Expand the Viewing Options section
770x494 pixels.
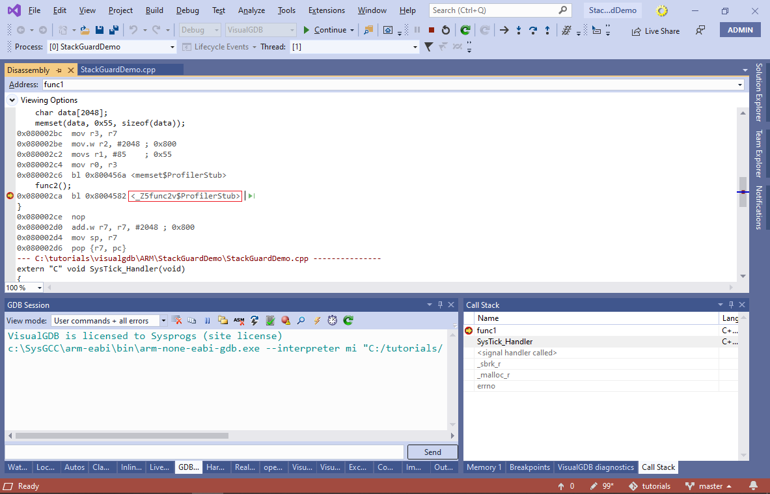pyautogui.click(x=12, y=100)
